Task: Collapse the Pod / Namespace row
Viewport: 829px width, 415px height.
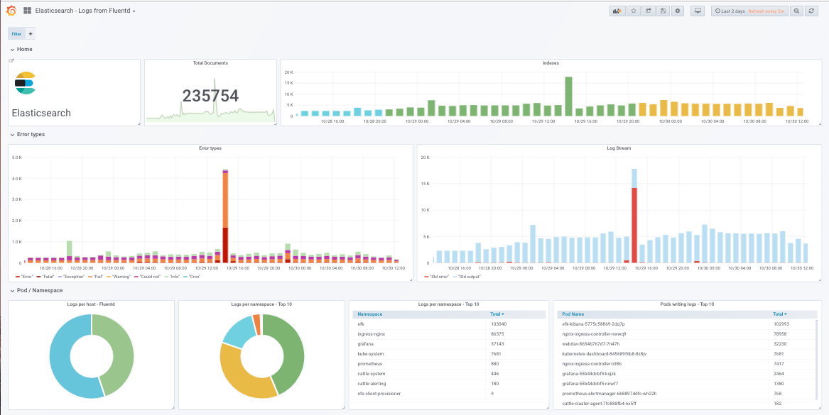Action: pos(36,290)
